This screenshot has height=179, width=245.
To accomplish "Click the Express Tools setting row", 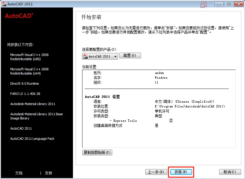I will [x=141, y=121].
